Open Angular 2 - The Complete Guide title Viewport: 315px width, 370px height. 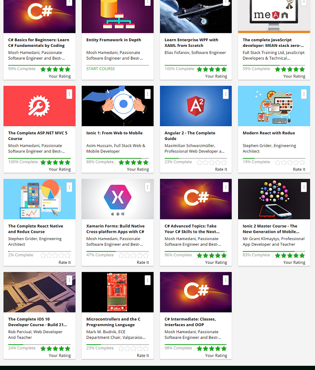coord(190,136)
